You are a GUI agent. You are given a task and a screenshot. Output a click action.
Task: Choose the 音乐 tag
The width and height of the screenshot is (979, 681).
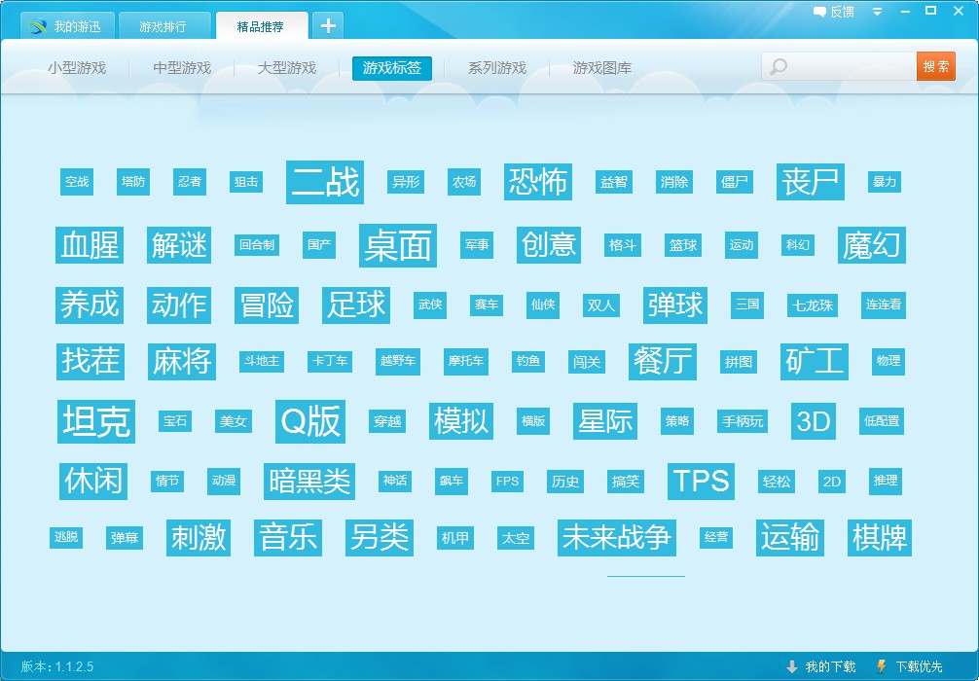(288, 537)
